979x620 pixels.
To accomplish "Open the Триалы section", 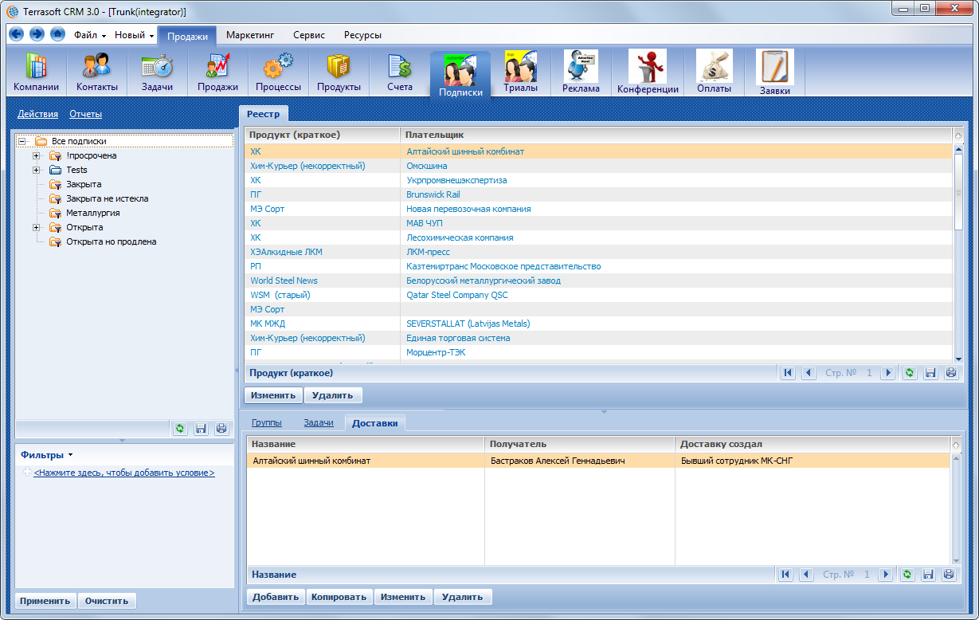I will [x=520, y=73].
